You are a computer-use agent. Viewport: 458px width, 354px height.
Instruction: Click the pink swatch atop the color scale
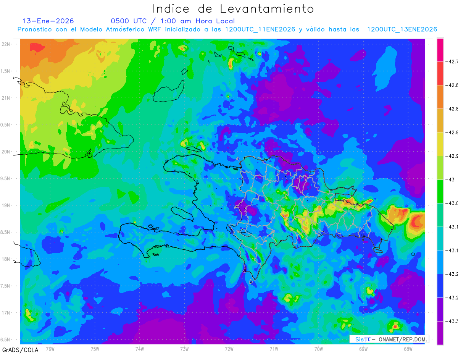coord(440,50)
